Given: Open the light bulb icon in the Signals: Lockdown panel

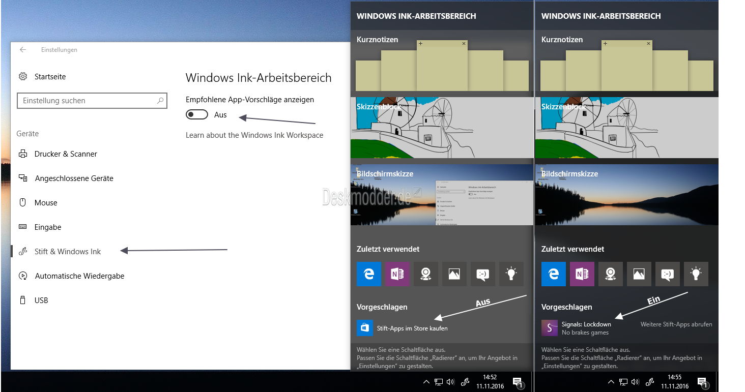Looking at the screenshot, I should pyautogui.click(x=696, y=274).
